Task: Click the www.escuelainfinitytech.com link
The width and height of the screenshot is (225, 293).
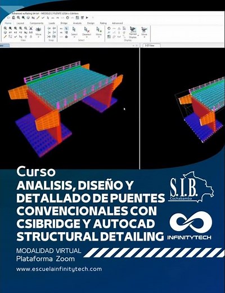Action: pos(59,269)
